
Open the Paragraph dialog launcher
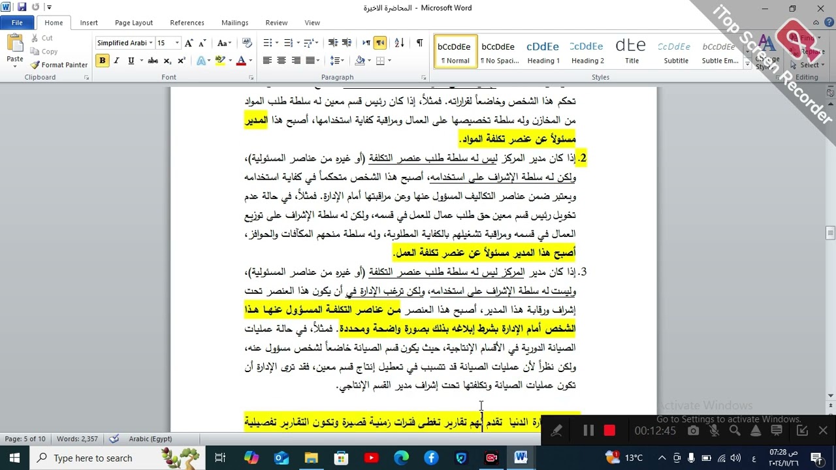pos(423,78)
